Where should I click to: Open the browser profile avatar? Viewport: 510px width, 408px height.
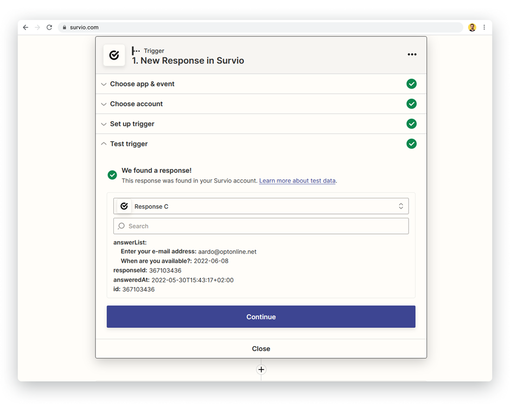point(472,27)
